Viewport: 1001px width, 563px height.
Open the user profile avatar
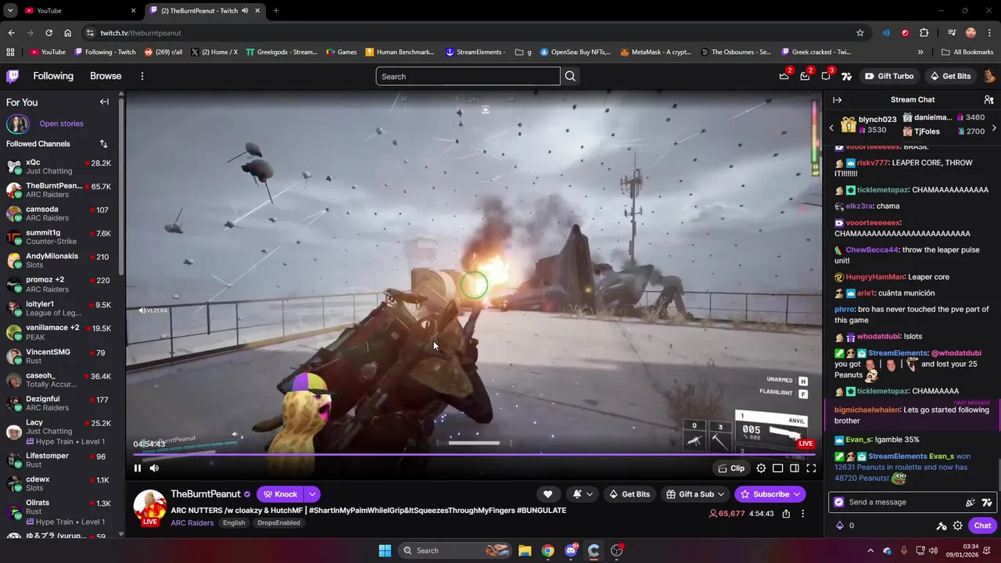tap(988, 76)
